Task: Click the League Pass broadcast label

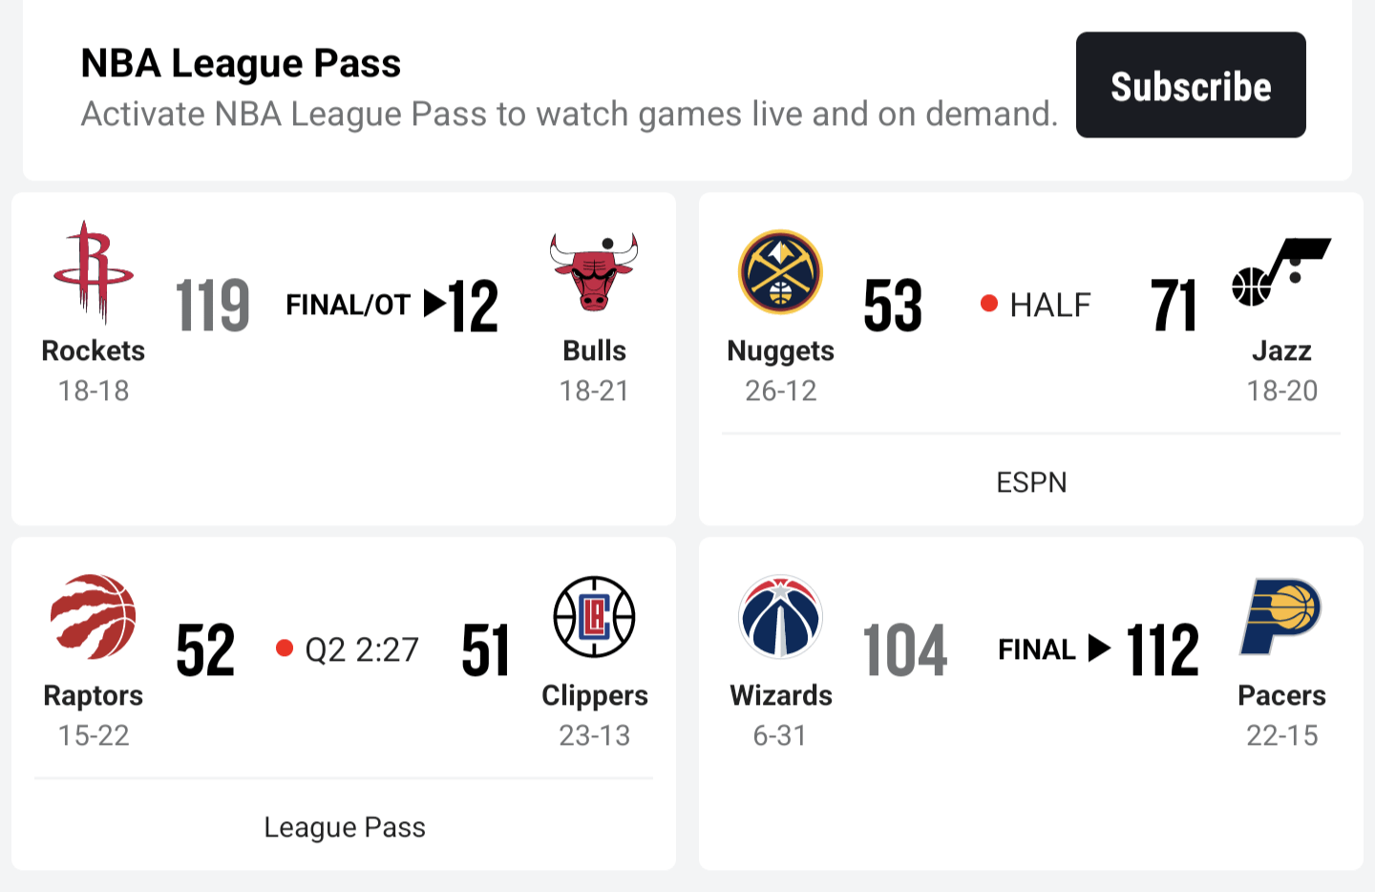Action: [x=344, y=827]
